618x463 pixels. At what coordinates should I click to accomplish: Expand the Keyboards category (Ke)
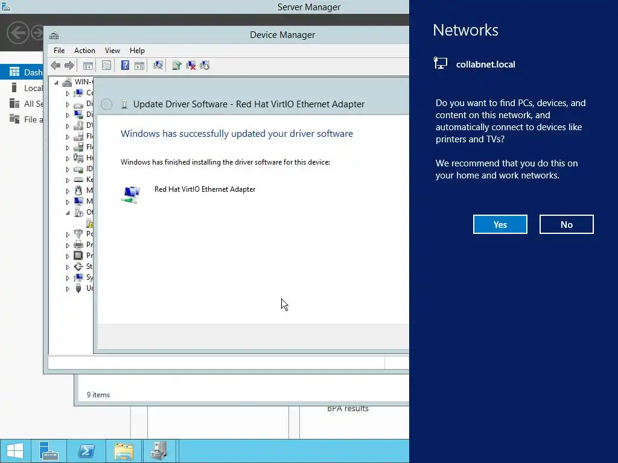point(68,180)
